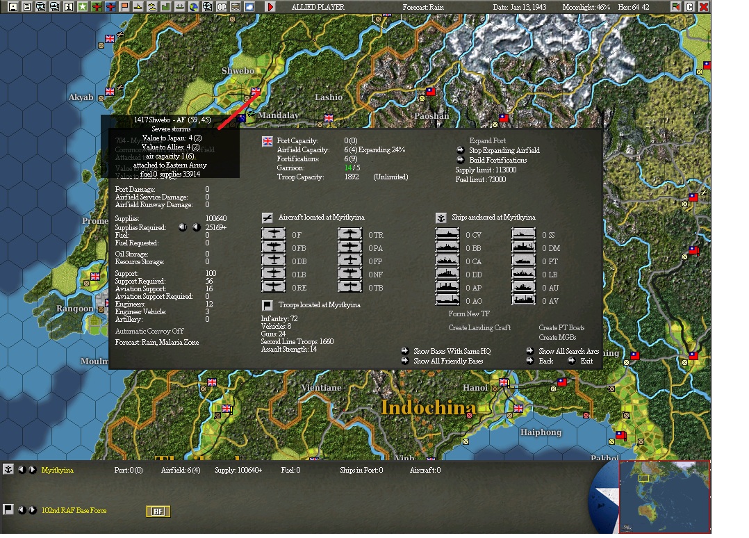Click Supply limit : 113000 text

pos(486,170)
